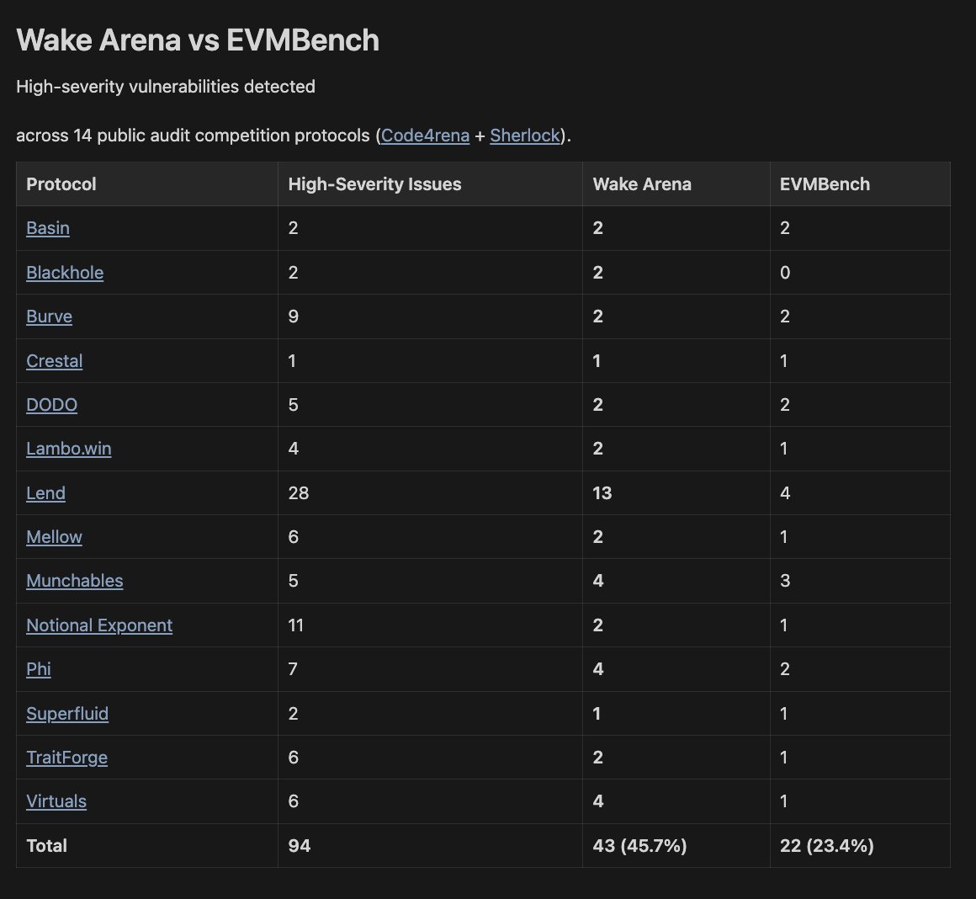Click the High-severity vulnerabilities detected text
The height and width of the screenshot is (899, 976).
[x=166, y=87]
